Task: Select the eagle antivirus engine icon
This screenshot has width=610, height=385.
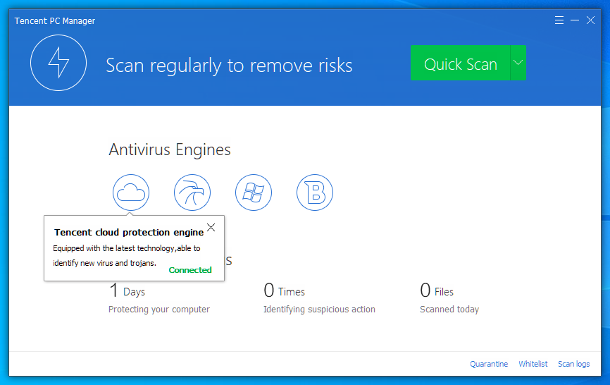Action: pos(192,192)
